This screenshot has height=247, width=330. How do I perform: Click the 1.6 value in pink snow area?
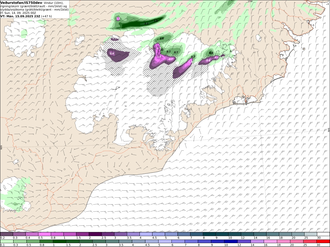pyautogui.click(x=159, y=57)
